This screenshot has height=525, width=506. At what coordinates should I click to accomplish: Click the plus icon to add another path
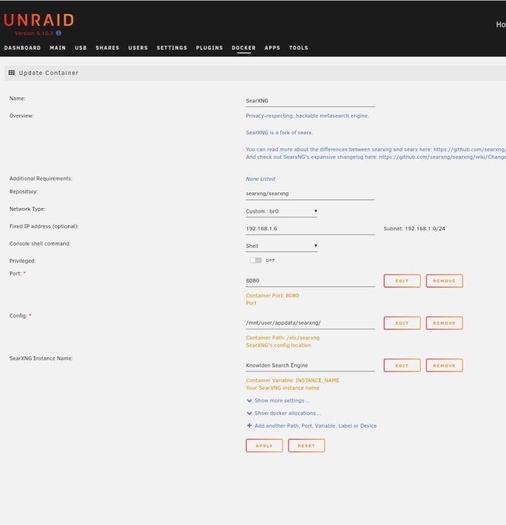pos(249,426)
